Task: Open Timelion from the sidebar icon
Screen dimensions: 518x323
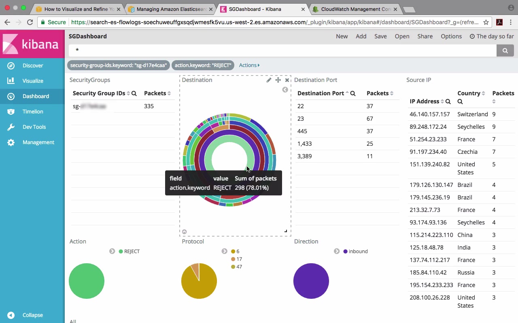Action: point(11,112)
